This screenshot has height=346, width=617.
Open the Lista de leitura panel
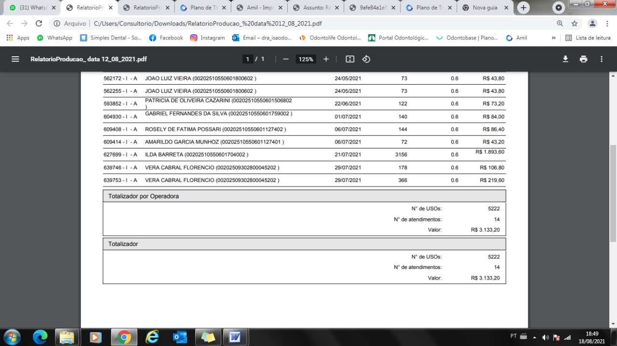[x=588, y=38]
